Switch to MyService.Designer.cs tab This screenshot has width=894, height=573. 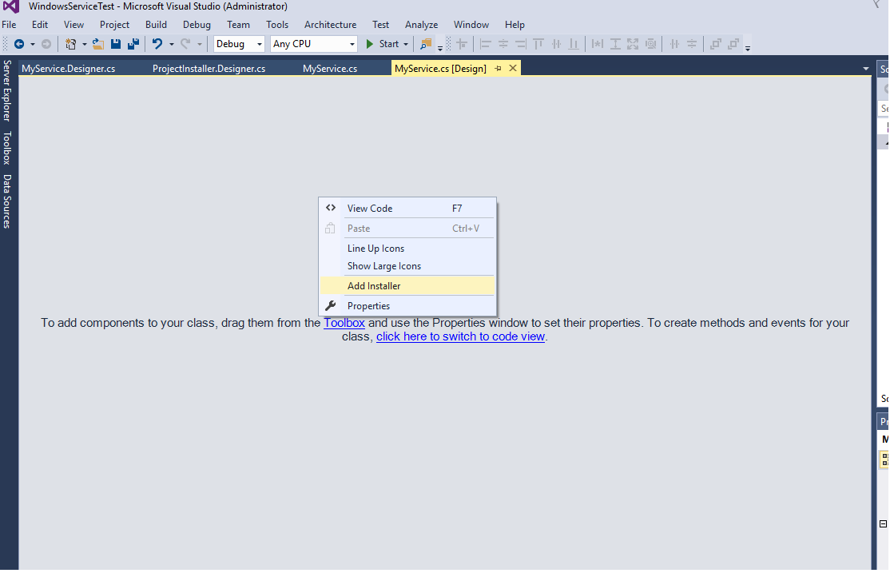pos(69,69)
